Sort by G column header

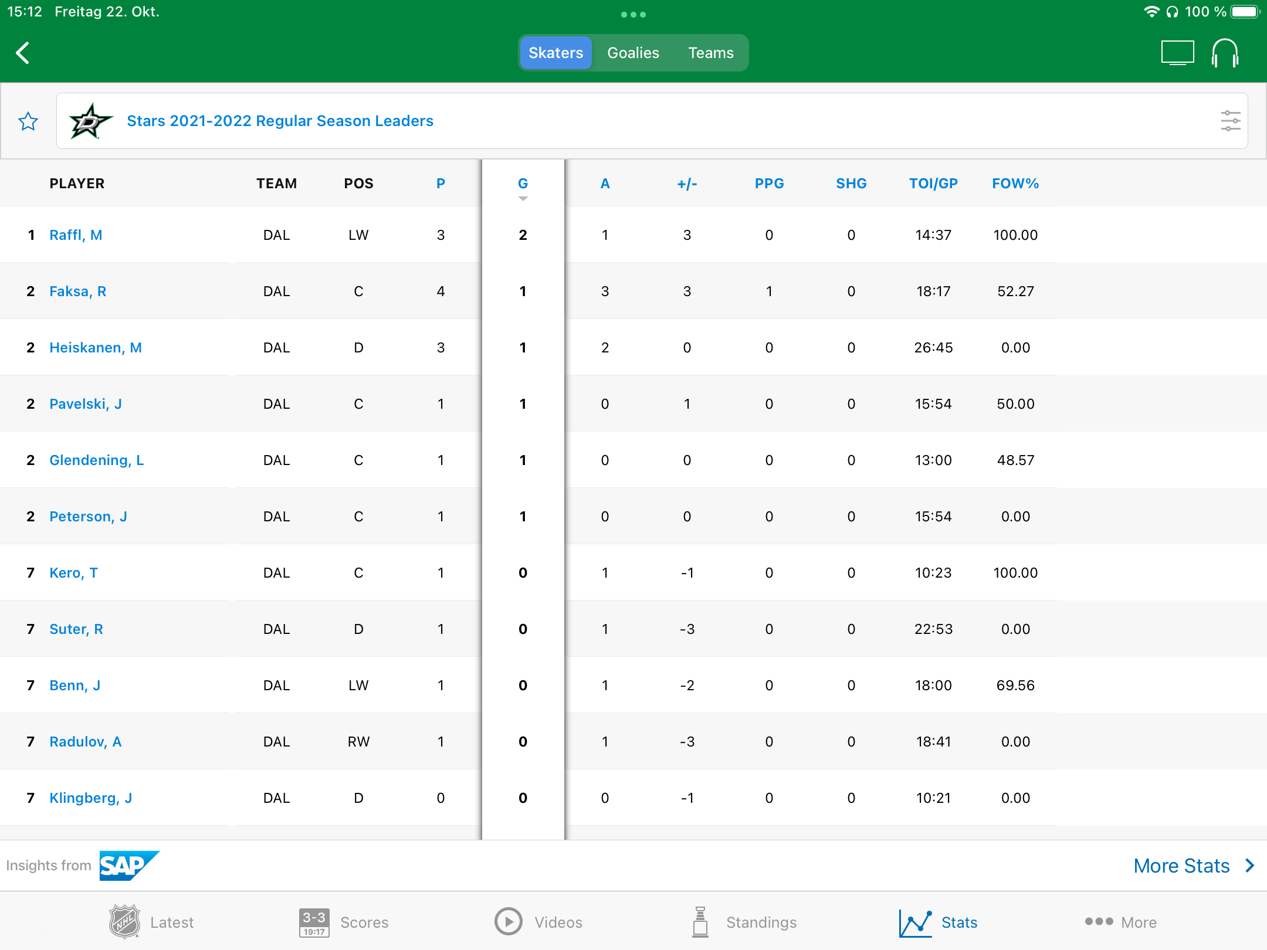(x=523, y=184)
